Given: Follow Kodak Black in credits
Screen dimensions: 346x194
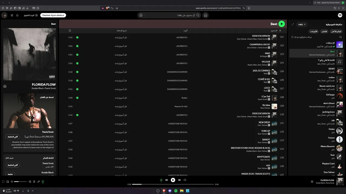Looking at the screenshot, I should tap(10, 174).
